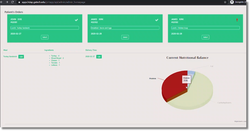250x131 pixels.
Task: Select James Kirk's Chicken Soup order
Action: pos(205,37)
